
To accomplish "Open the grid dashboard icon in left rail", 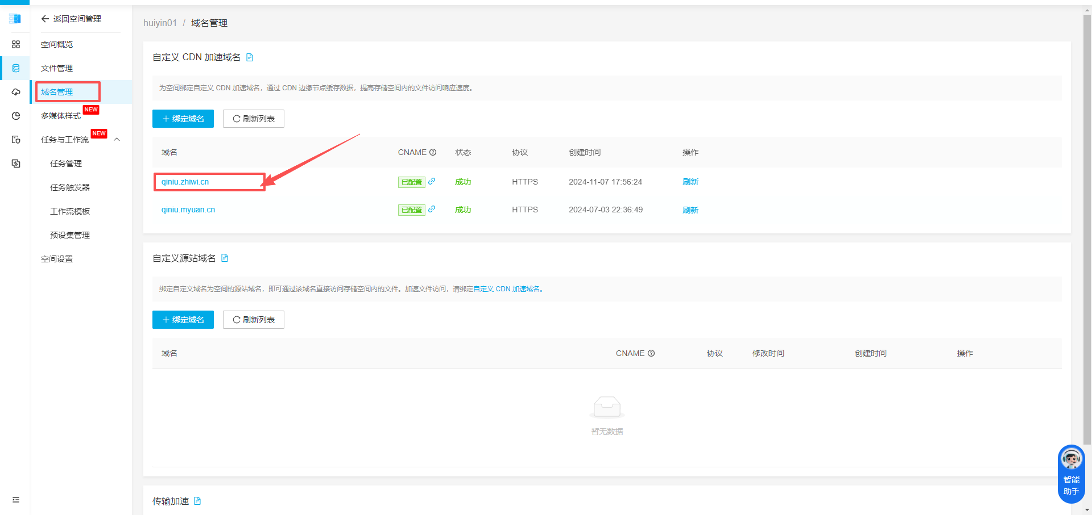I will click(x=16, y=44).
